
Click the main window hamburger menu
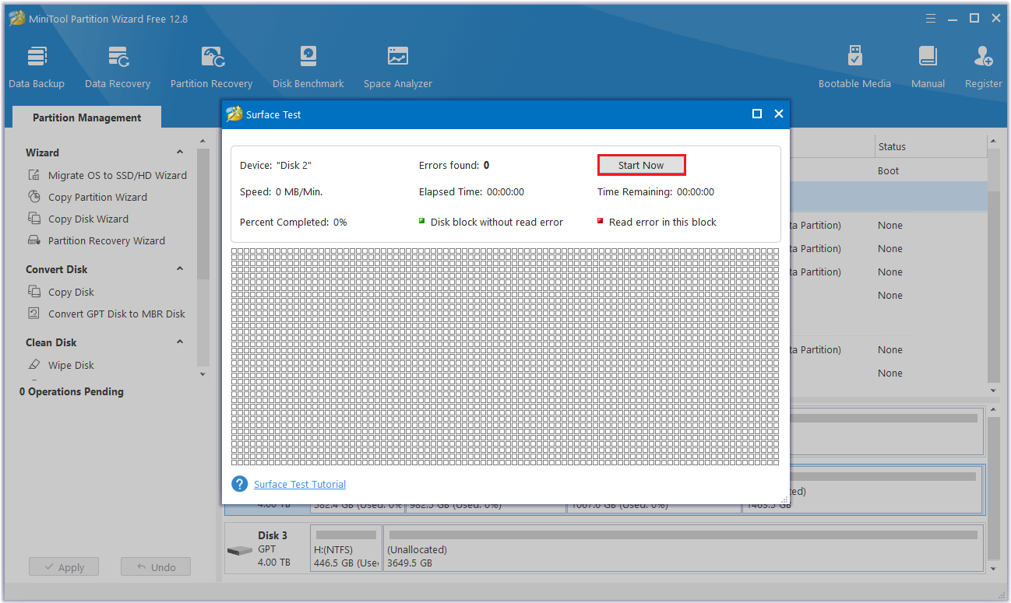pyautogui.click(x=932, y=18)
